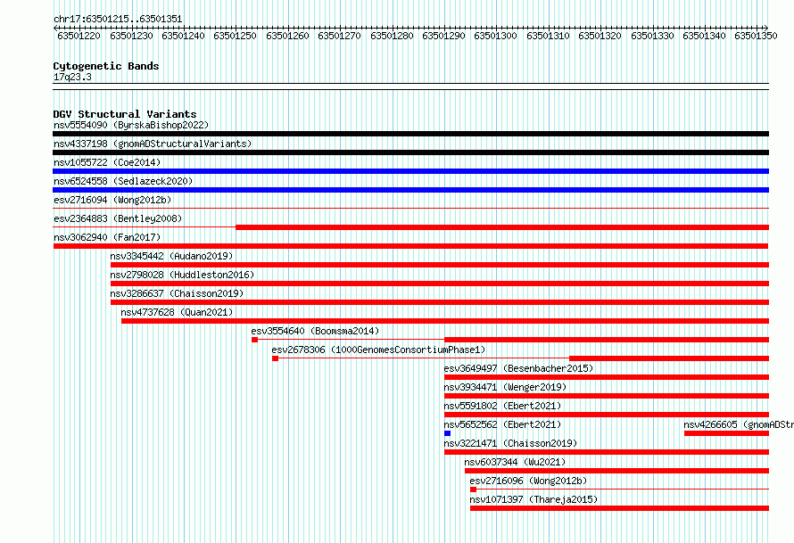Open the nsv4337198 (gnomADStructuralVariants) label
The image size is (794, 543).
(153, 144)
